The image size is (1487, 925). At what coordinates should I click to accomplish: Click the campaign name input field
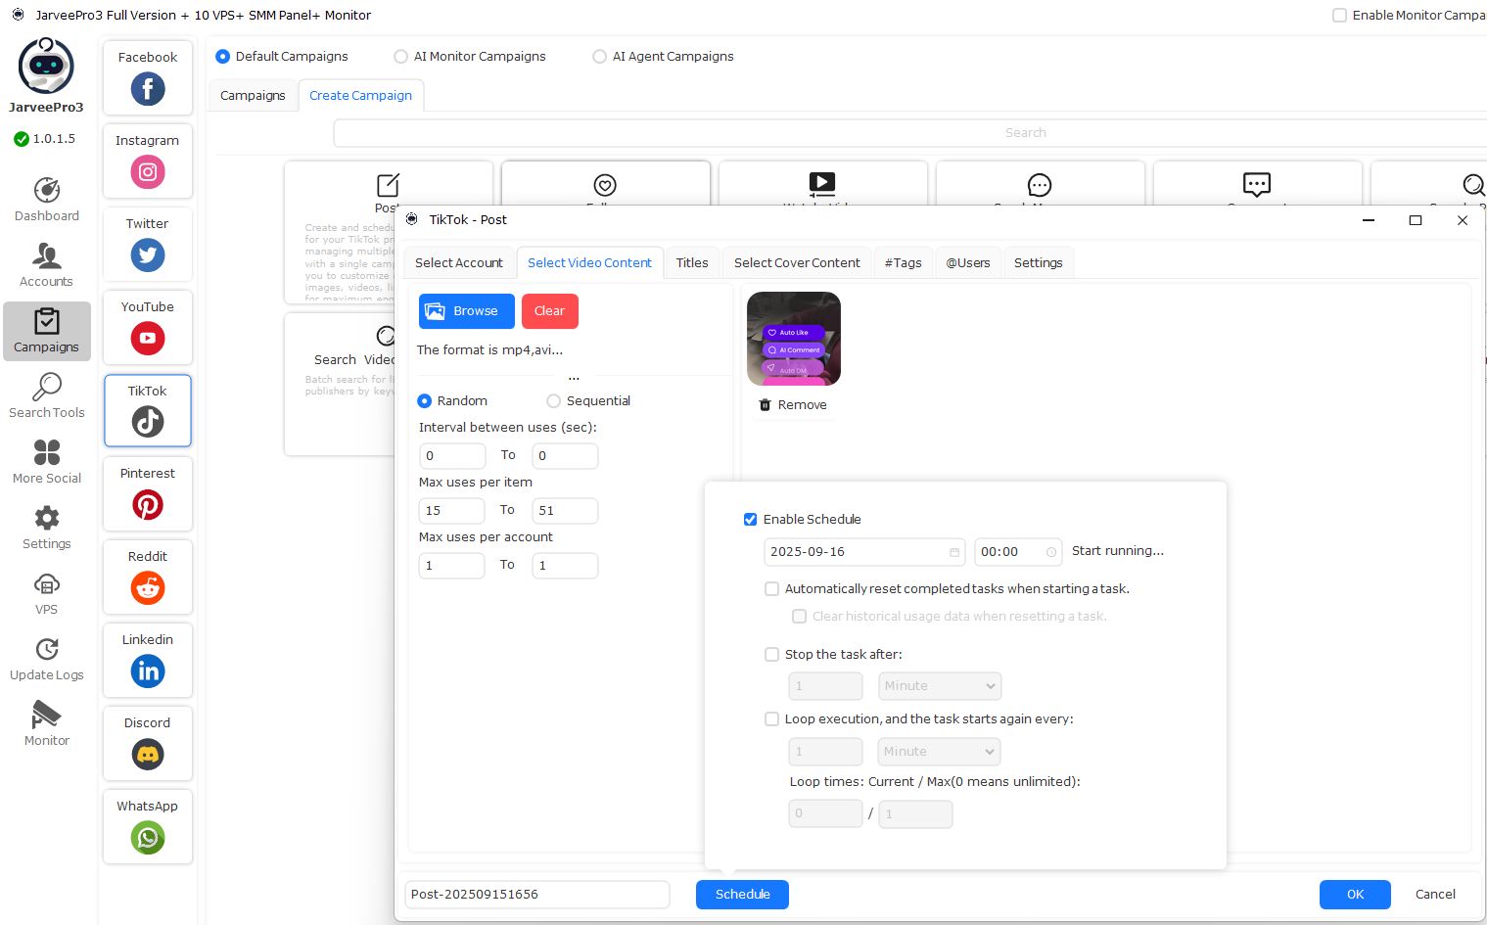pyautogui.click(x=536, y=895)
